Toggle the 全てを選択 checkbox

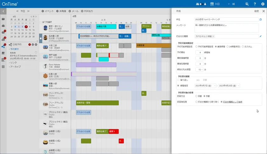pyautogui.click(x=41, y=22)
